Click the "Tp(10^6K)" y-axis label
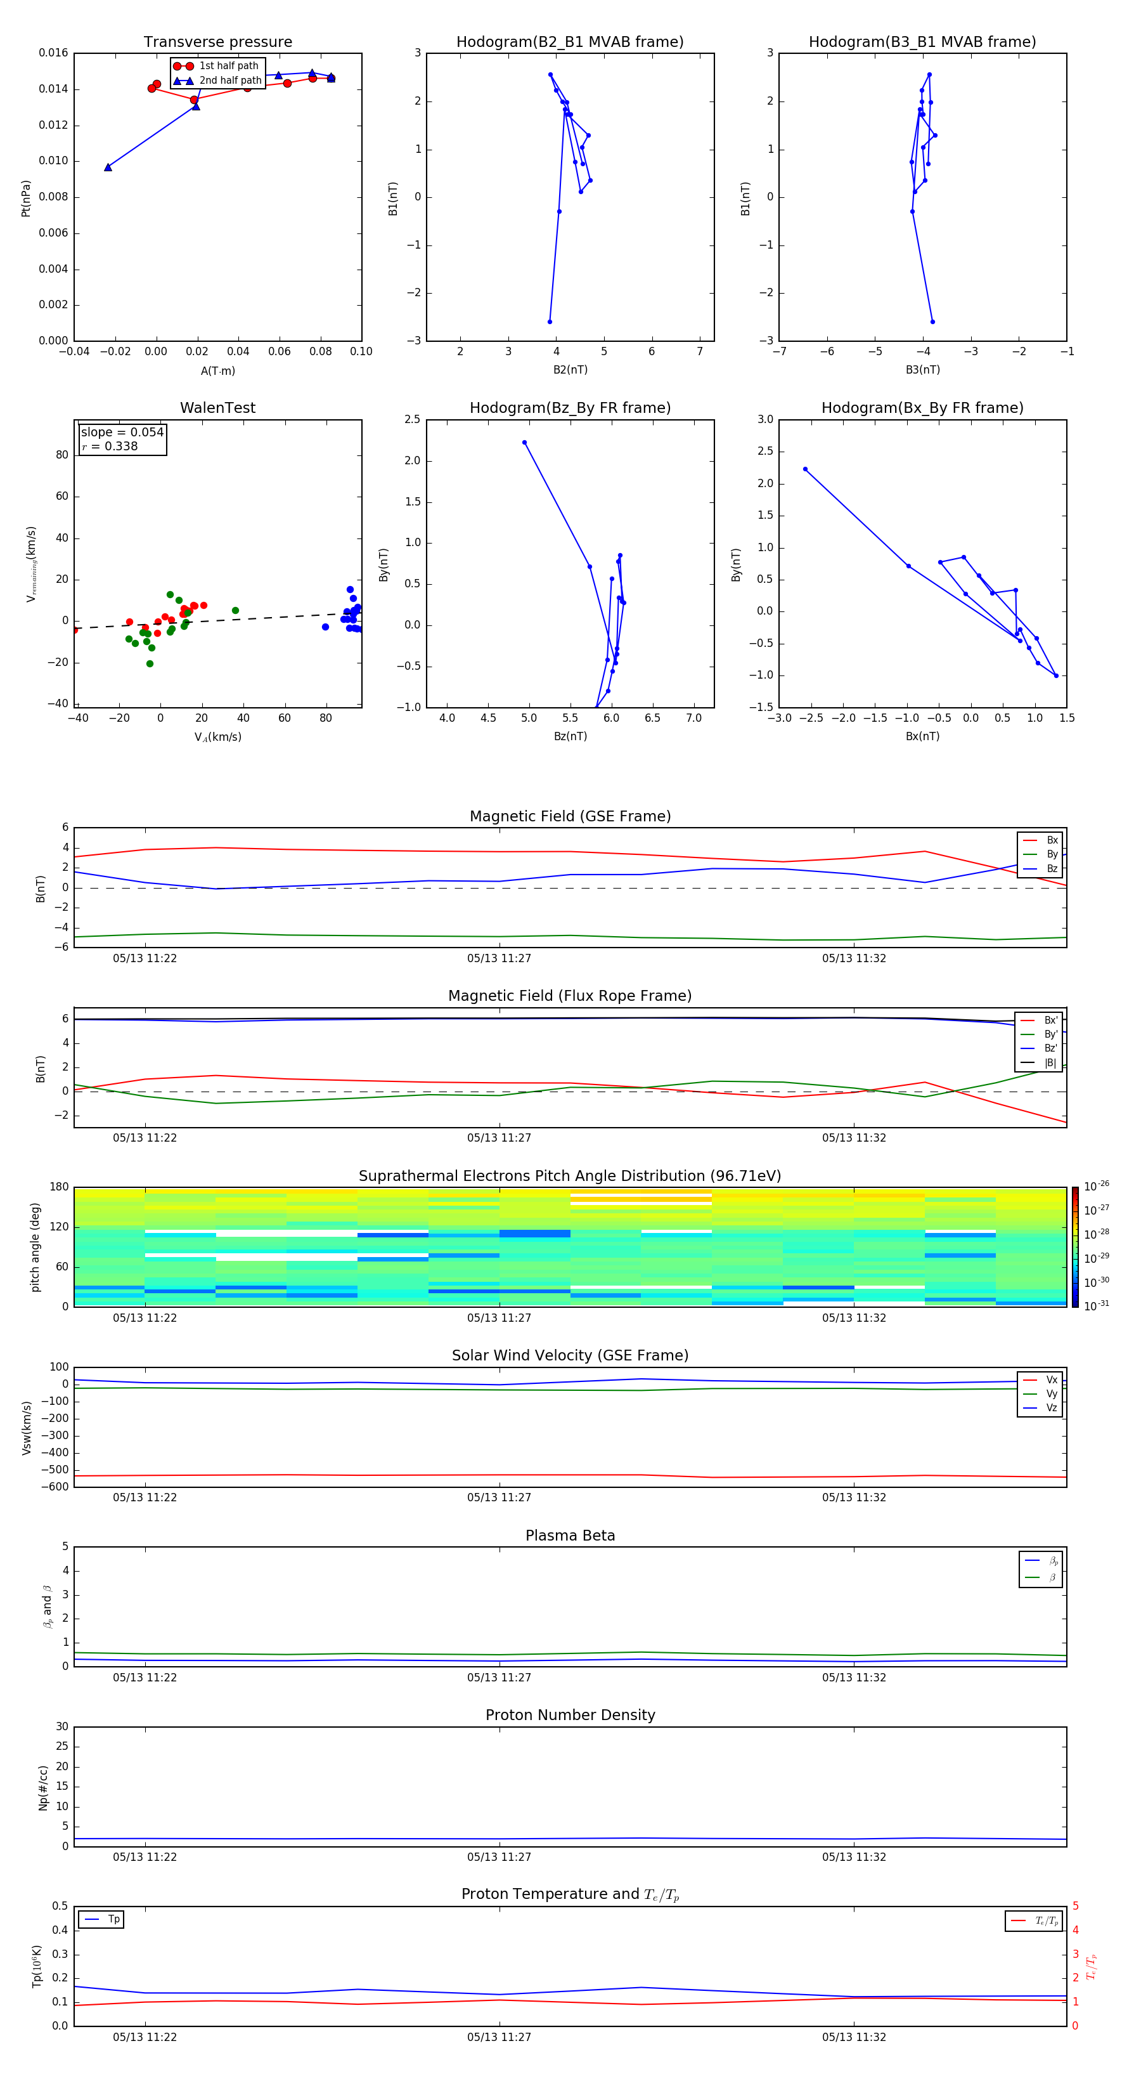 click(x=37, y=1966)
